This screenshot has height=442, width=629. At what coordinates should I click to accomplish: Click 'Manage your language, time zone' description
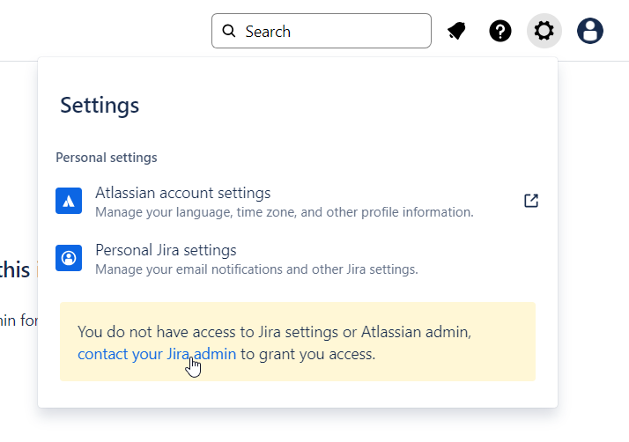pos(285,212)
